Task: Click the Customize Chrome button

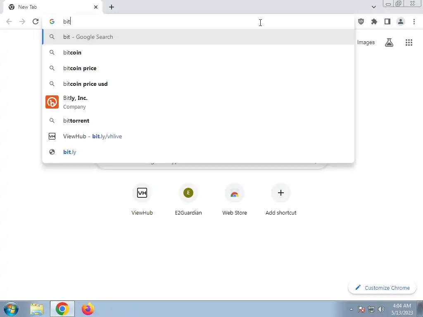Action: 382,288
